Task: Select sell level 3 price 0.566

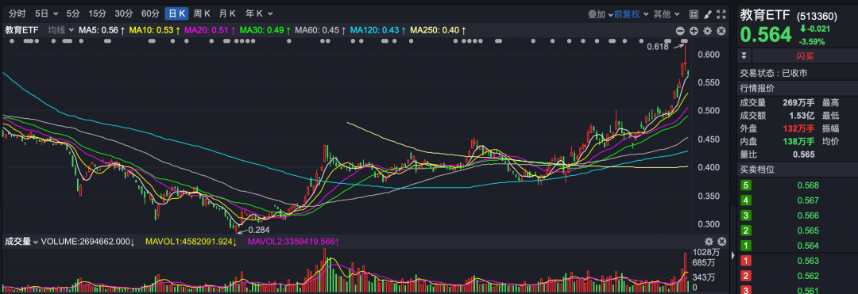Action: click(x=808, y=216)
